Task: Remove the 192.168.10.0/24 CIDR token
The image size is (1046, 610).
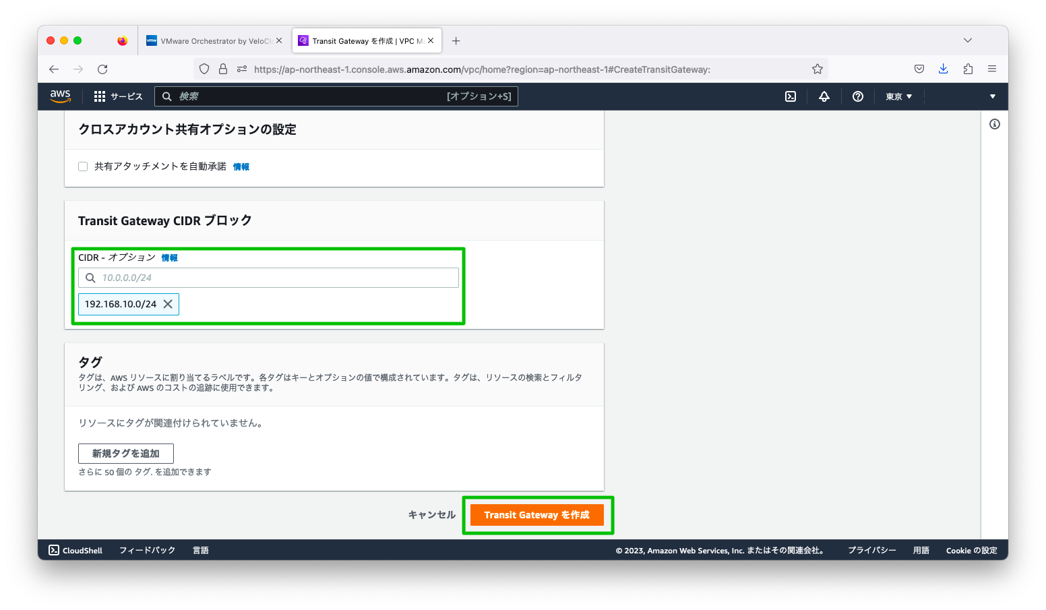Action: coord(168,304)
